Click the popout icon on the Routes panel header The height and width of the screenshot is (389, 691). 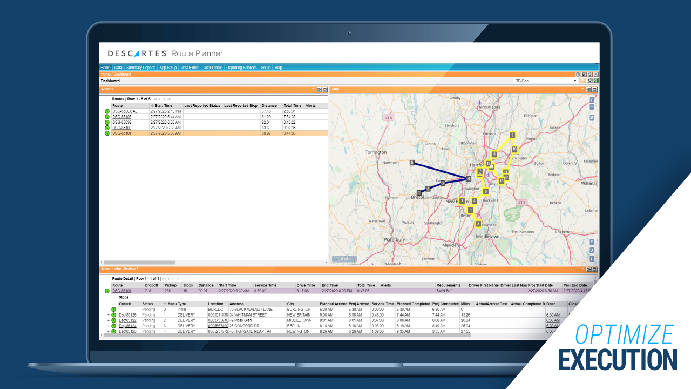pos(320,89)
